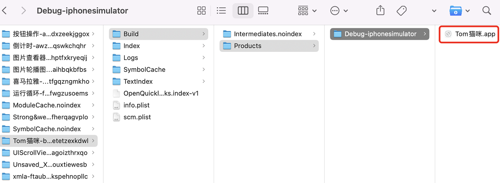Switch to list view
Viewport: 500px width, 183px height.
pos(221,11)
